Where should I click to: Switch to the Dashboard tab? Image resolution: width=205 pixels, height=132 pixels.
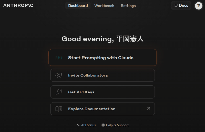[x=78, y=6]
